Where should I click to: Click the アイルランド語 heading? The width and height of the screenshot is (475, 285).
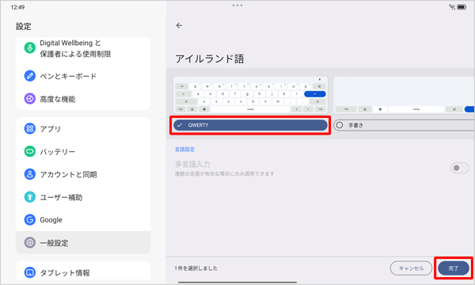click(210, 59)
